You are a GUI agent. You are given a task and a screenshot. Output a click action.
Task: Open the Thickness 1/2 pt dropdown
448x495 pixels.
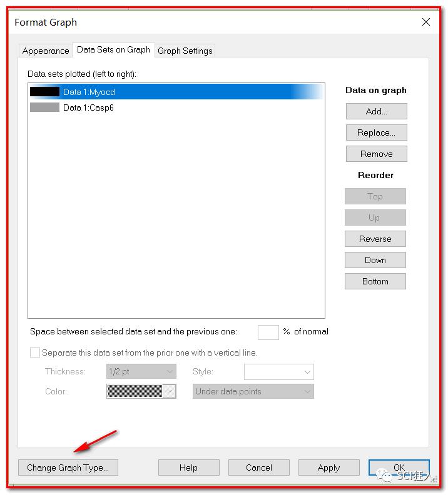141,371
